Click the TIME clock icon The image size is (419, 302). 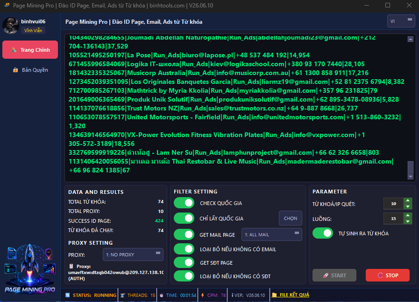(x=162, y=295)
